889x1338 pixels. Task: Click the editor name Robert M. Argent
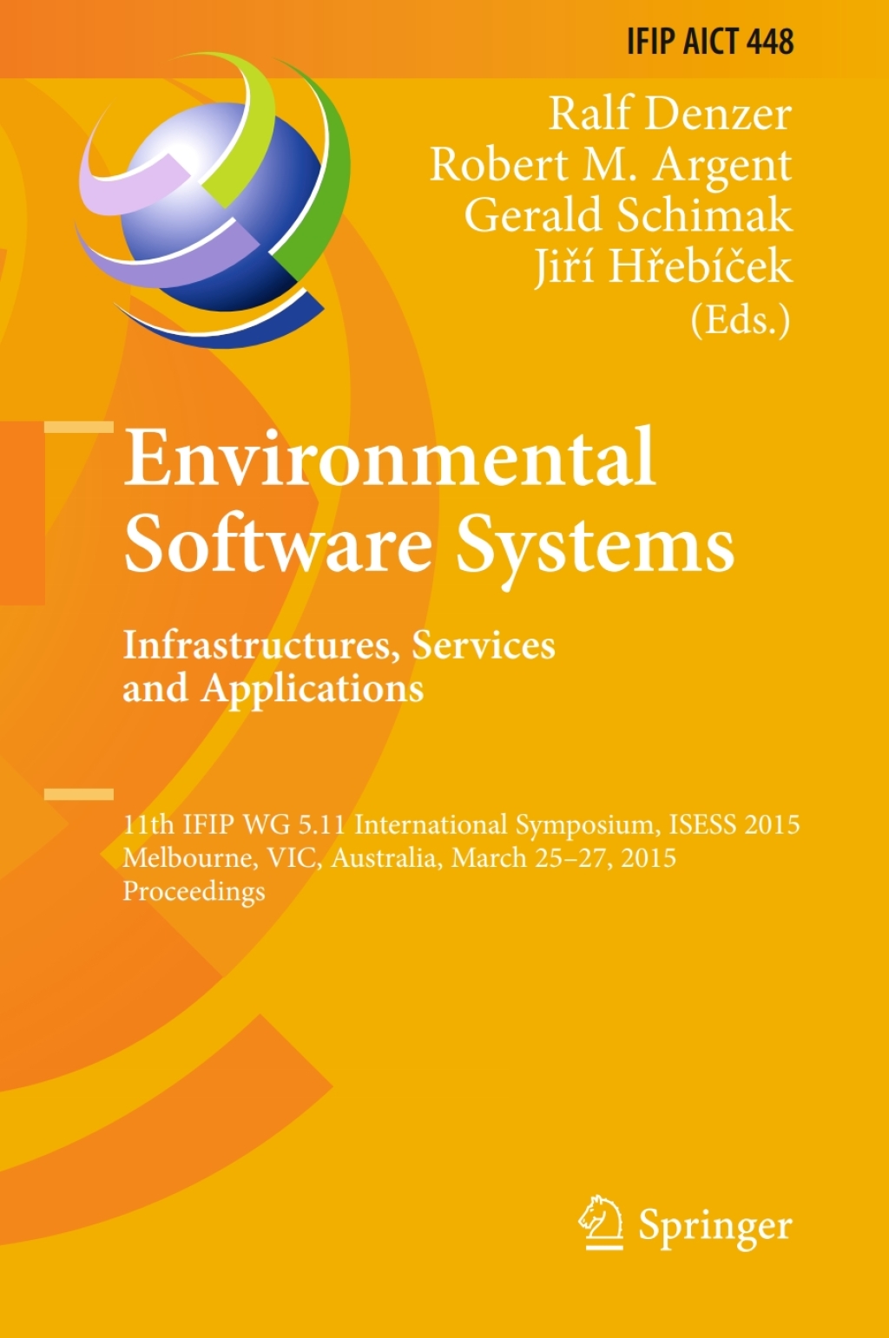[610, 166]
